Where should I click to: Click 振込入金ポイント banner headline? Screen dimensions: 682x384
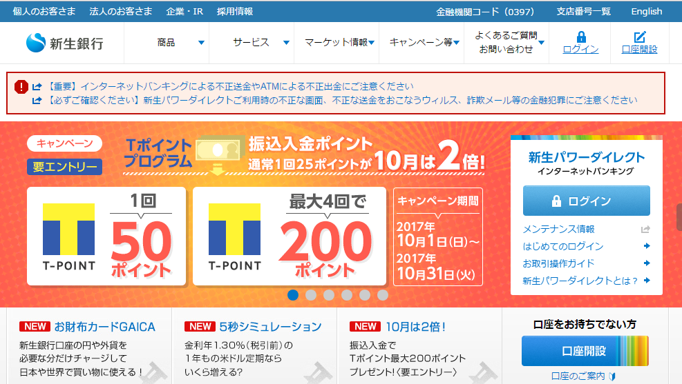pyautogui.click(x=310, y=143)
